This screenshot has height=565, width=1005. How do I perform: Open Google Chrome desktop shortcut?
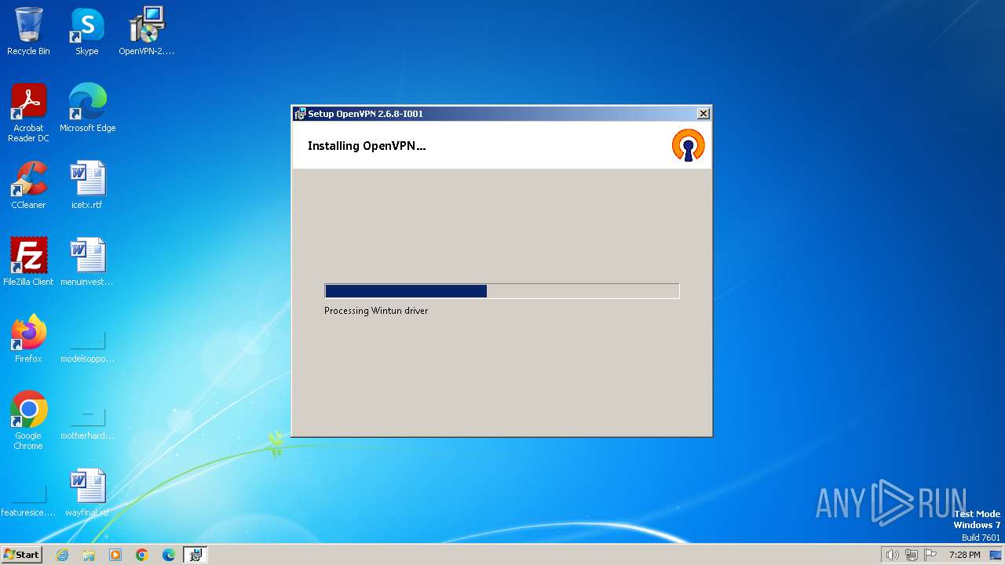click(28, 421)
